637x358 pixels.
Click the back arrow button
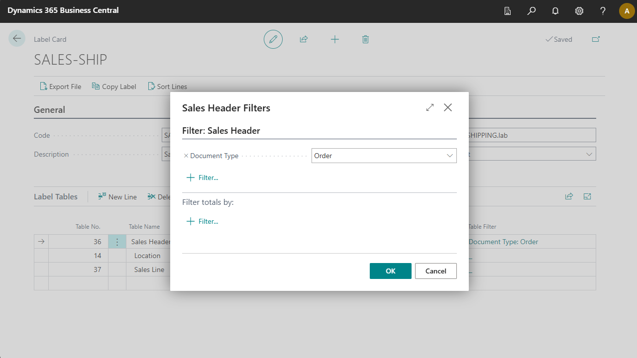tap(17, 39)
